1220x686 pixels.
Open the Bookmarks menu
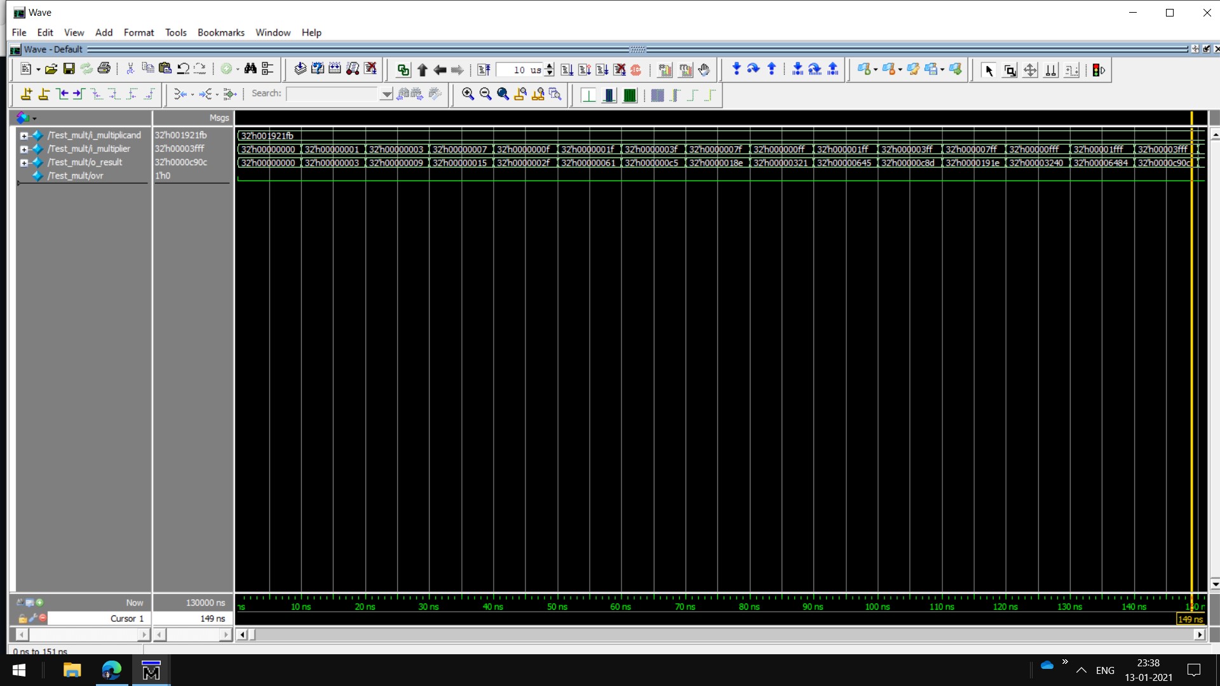pyautogui.click(x=220, y=32)
